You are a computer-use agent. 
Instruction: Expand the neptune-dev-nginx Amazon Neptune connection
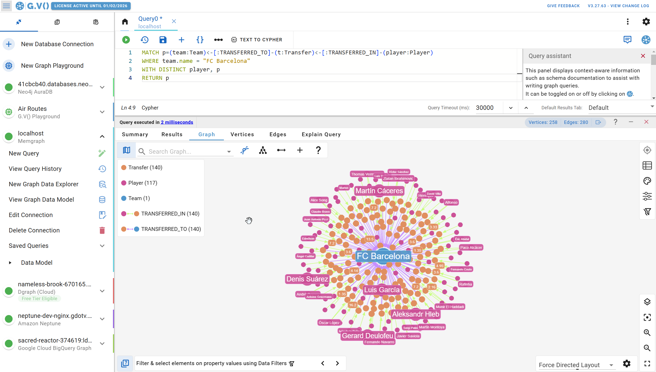click(102, 319)
